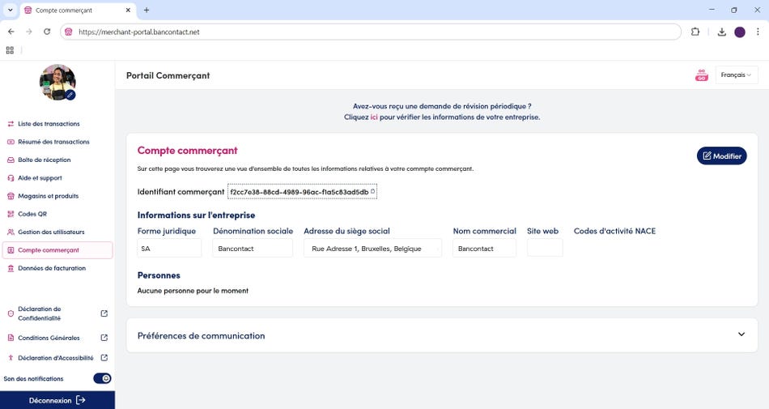
Task: Expand Préférences de communication section
Action: click(x=741, y=335)
